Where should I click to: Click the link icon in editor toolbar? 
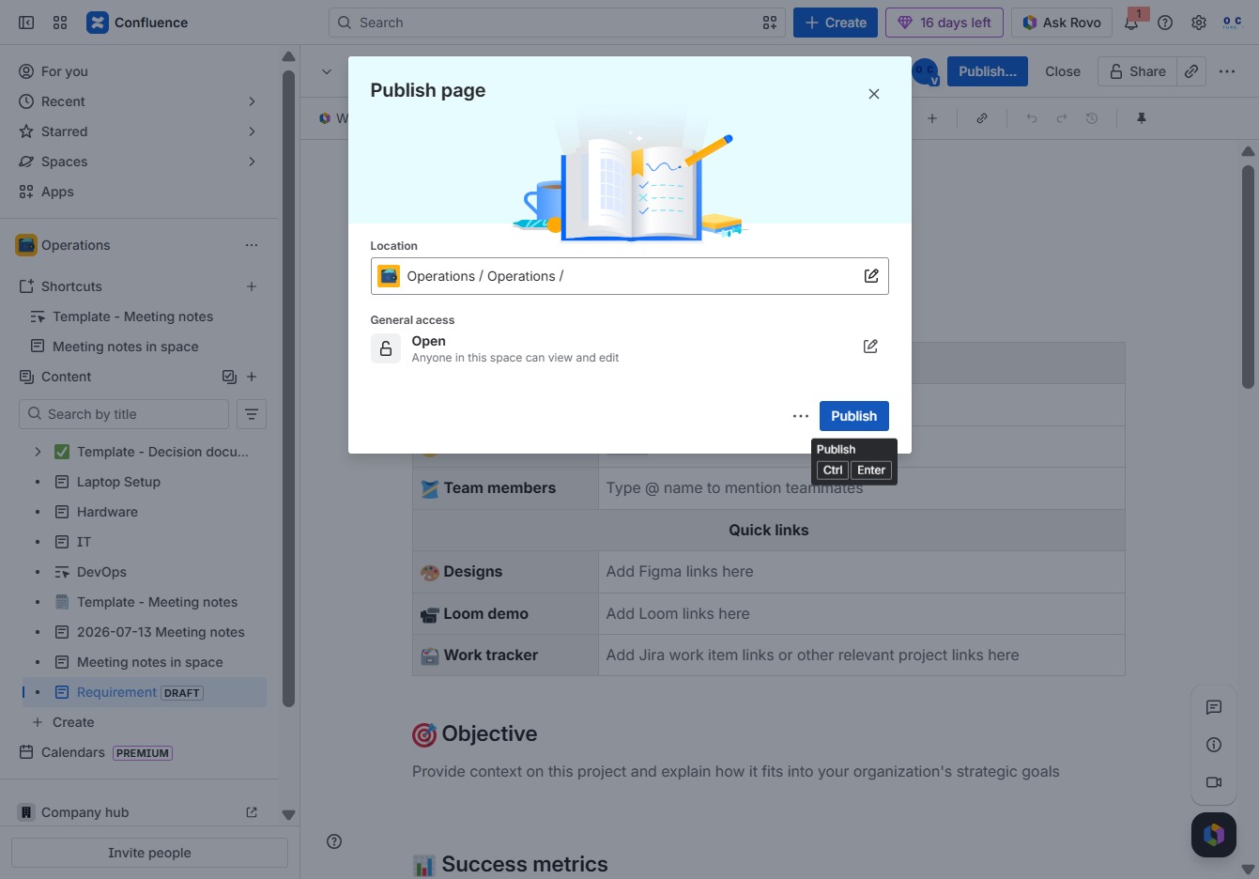[982, 118]
